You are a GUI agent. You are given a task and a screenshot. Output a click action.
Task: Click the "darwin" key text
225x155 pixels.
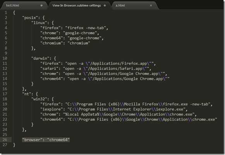click(x=40, y=58)
